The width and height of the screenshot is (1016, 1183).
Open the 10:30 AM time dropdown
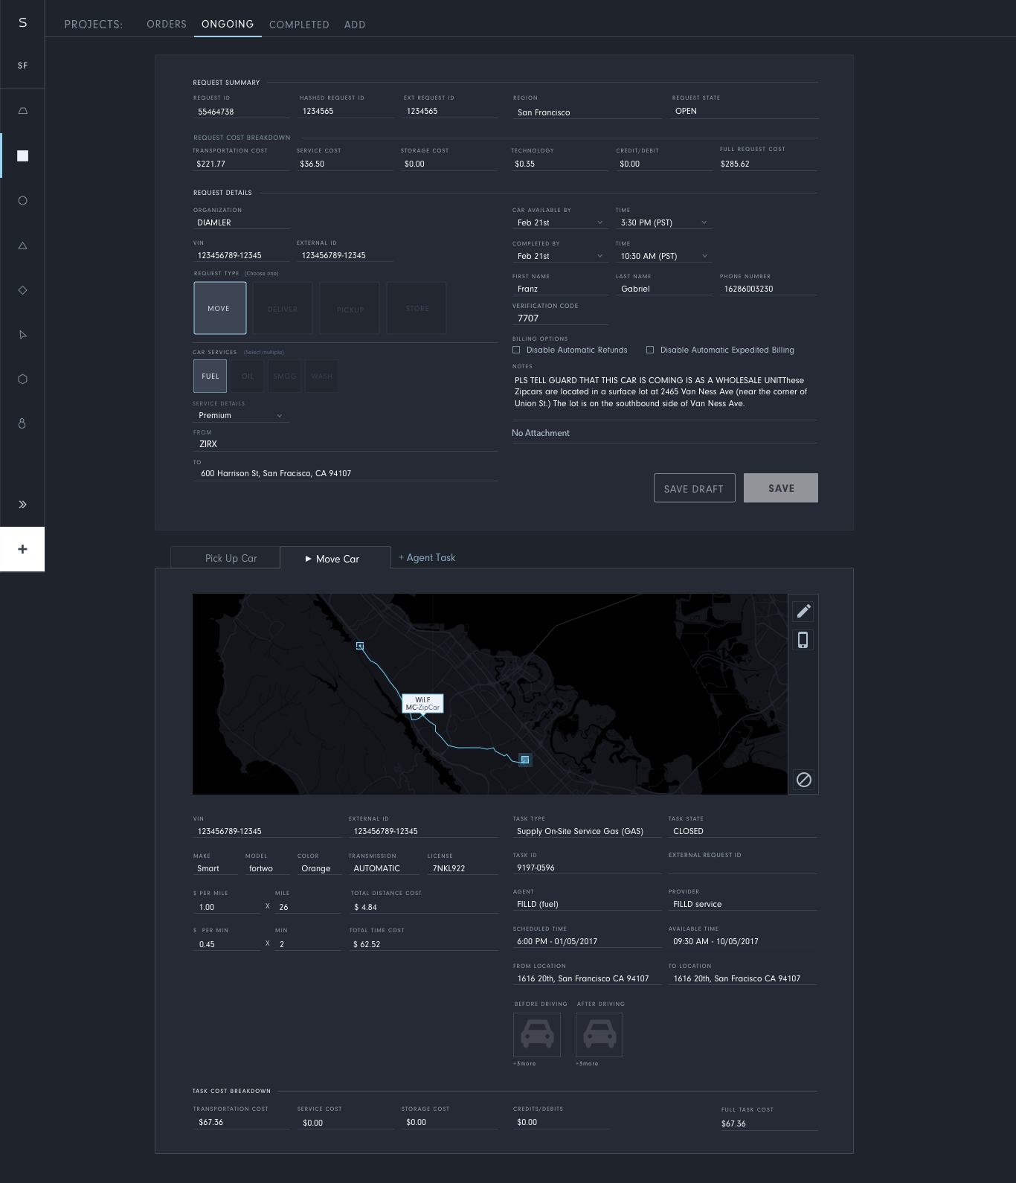point(664,256)
